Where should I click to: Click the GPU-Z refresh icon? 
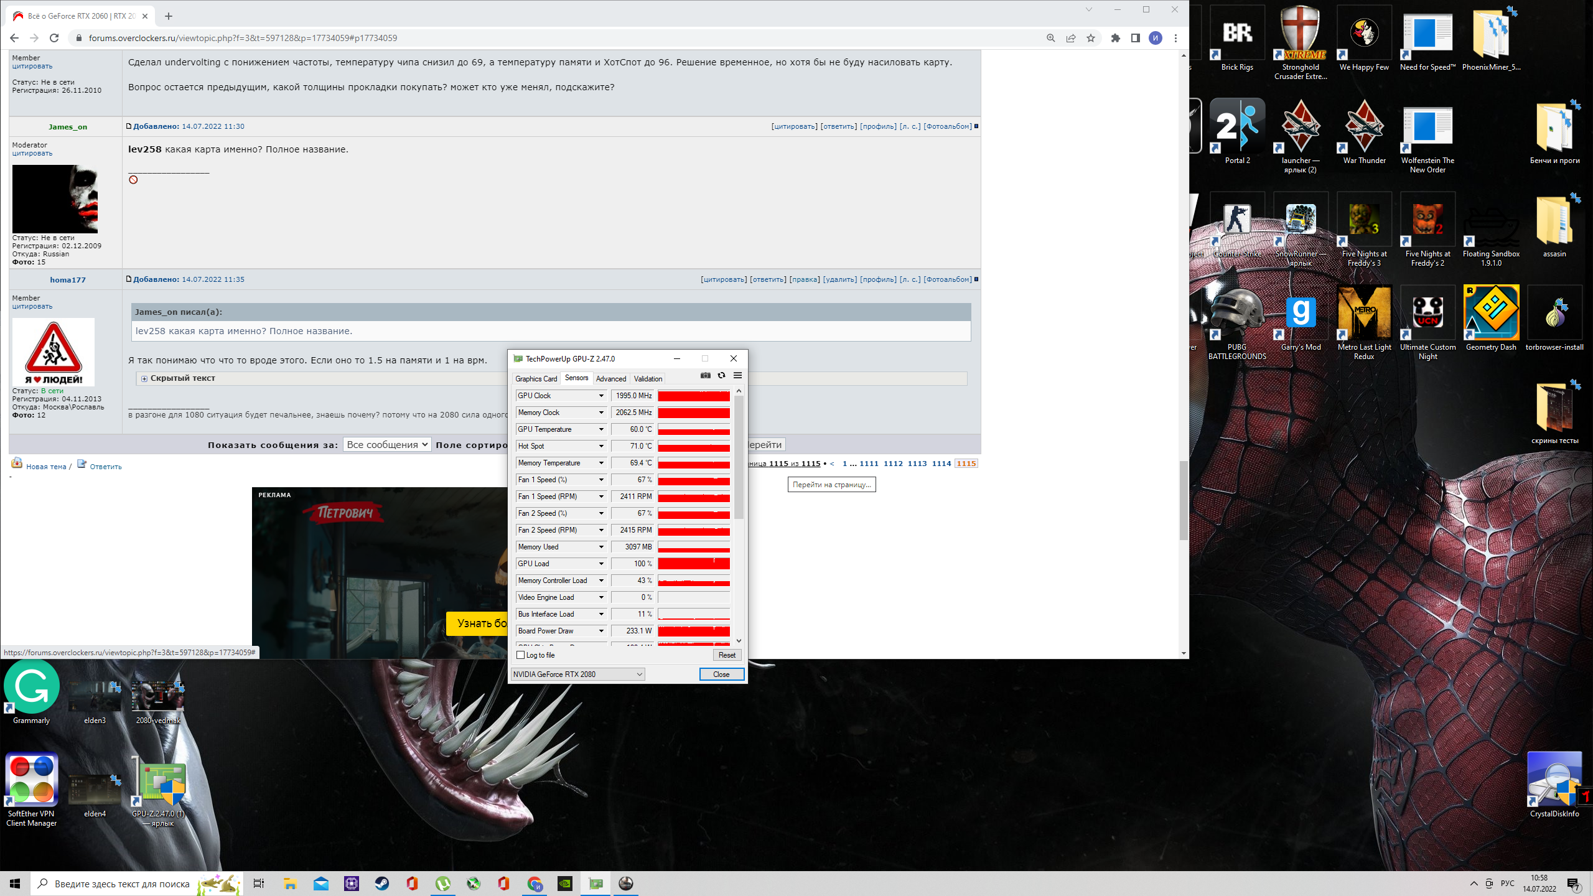click(721, 375)
